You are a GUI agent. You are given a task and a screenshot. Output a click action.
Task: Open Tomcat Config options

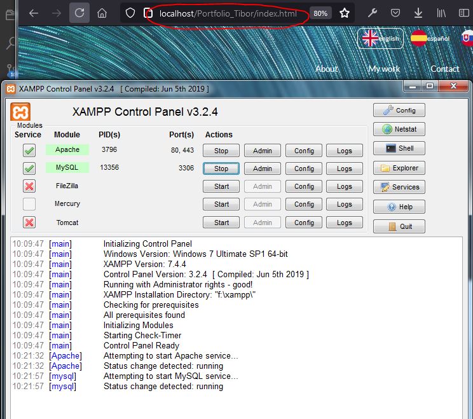(x=304, y=223)
